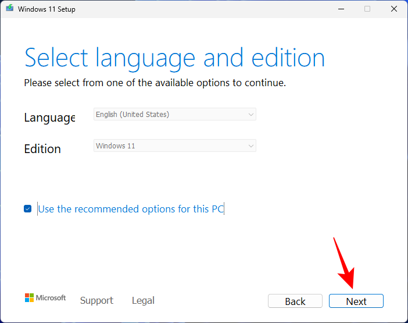Screen dimensions: 408x323
Task: Open the Legal link
Action: coord(143,300)
